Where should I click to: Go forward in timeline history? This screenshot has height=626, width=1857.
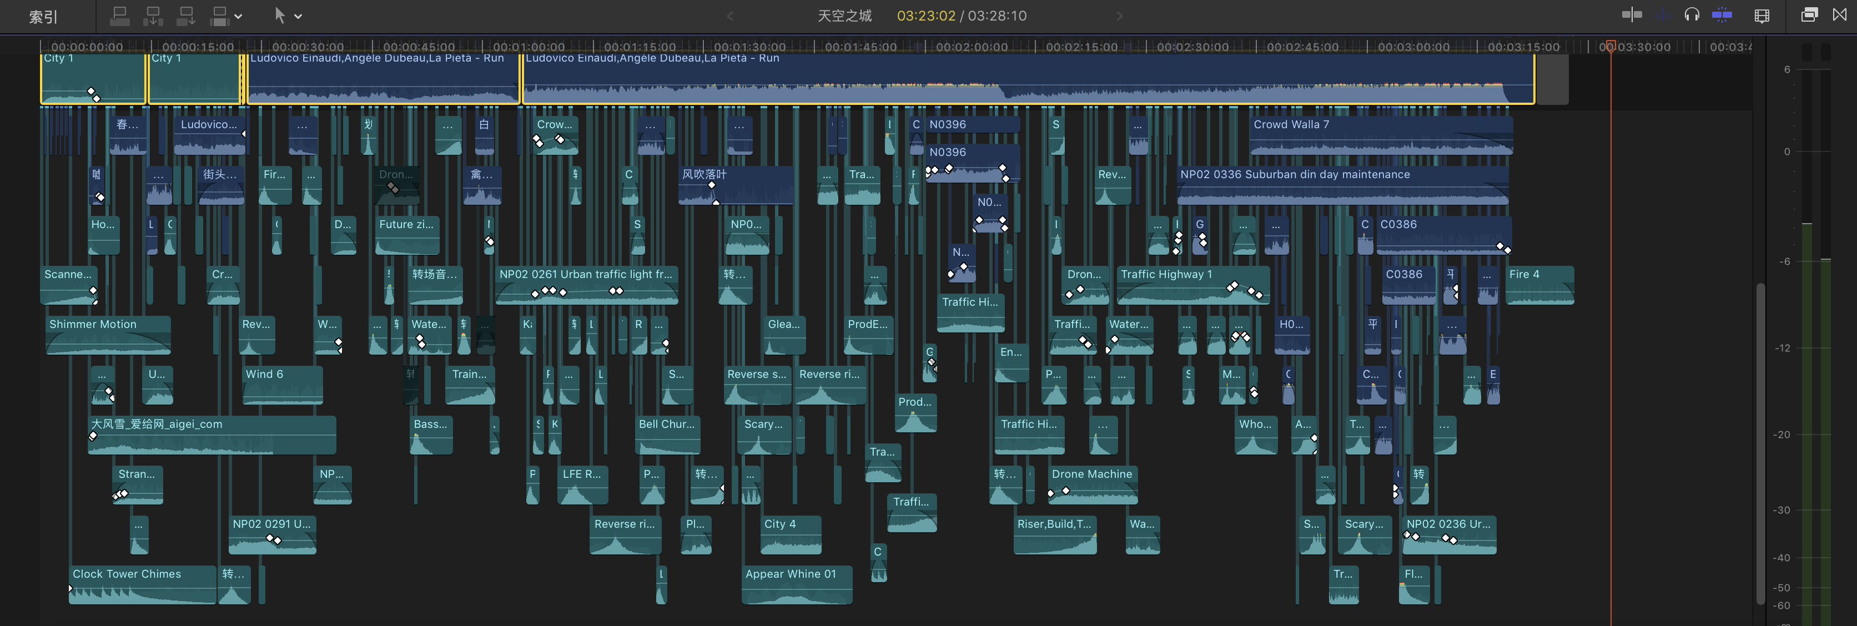point(1120,16)
